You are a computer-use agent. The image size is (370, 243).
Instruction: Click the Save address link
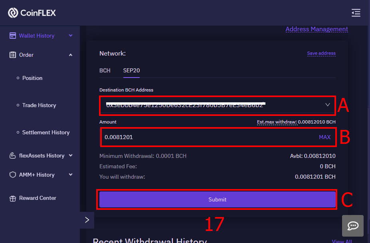(321, 53)
